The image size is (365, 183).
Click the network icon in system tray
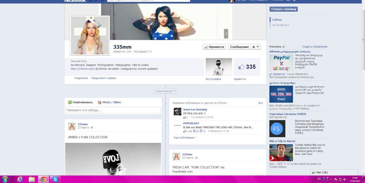click(x=340, y=179)
